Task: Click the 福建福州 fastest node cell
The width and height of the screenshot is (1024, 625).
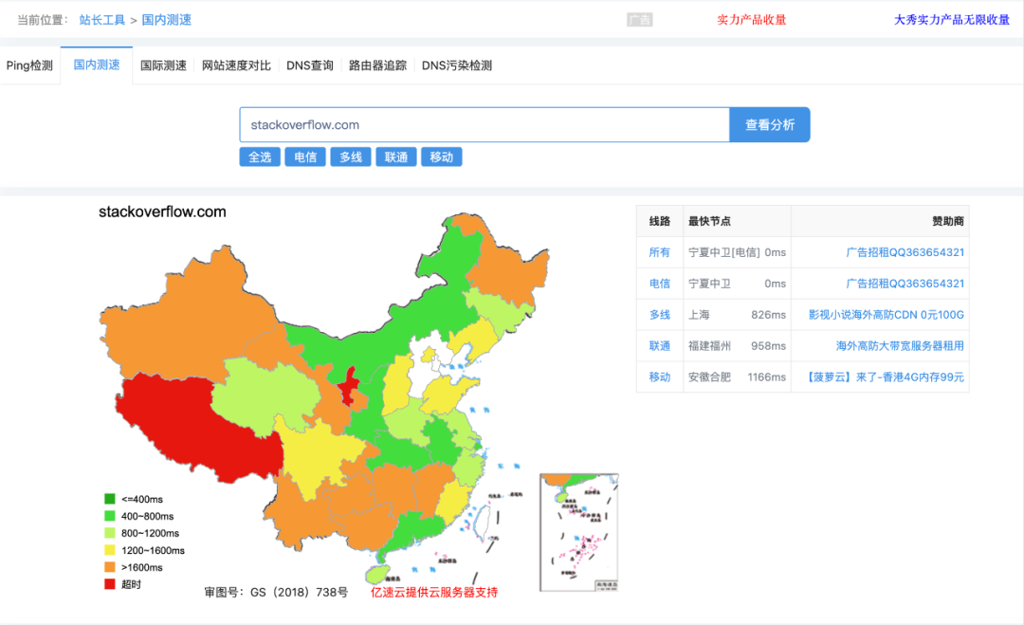Action: [x=737, y=345]
